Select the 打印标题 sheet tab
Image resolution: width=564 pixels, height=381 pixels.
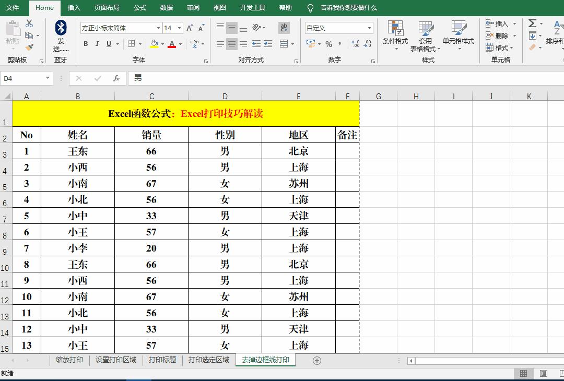[163, 360]
